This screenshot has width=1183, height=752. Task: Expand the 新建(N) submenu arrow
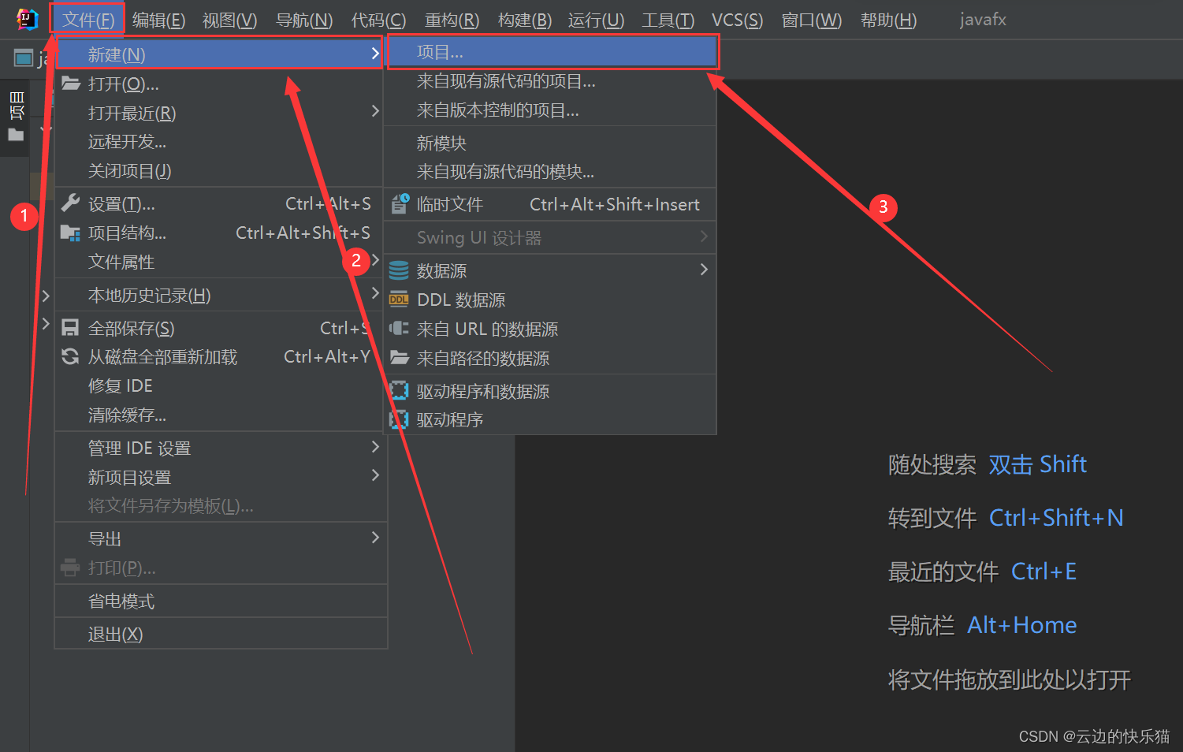pos(375,54)
